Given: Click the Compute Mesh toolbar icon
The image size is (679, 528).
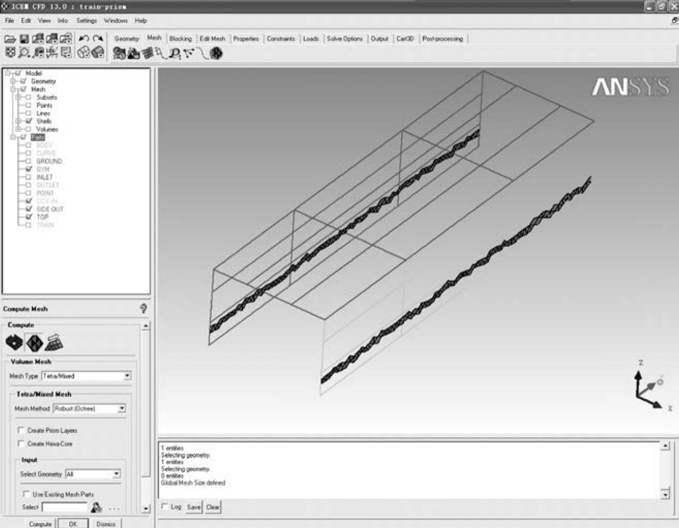Looking at the screenshot, I should pos(216,53).
